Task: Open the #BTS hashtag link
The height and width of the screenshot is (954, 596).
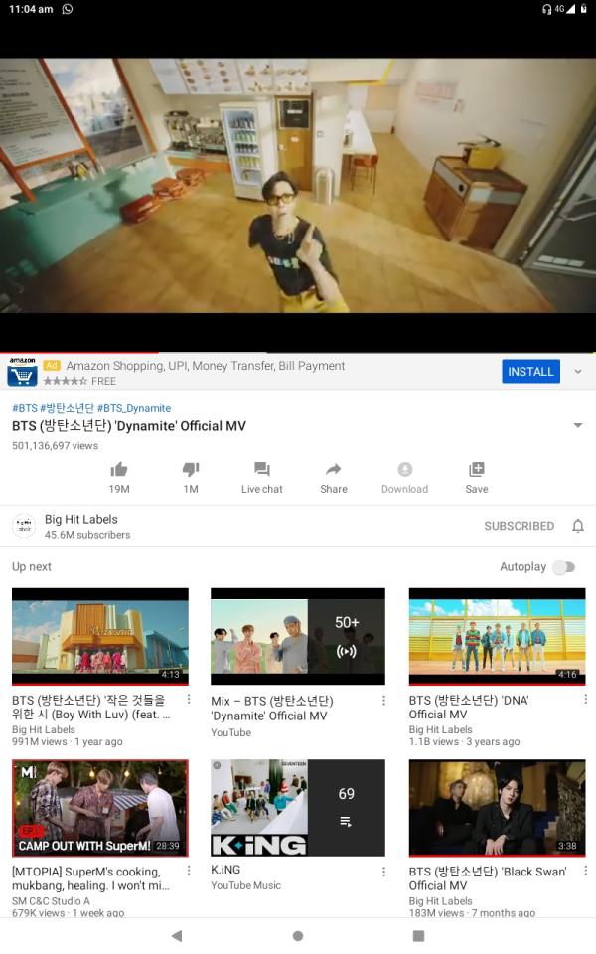Action: pyautogui.click(x=25, y=408)
